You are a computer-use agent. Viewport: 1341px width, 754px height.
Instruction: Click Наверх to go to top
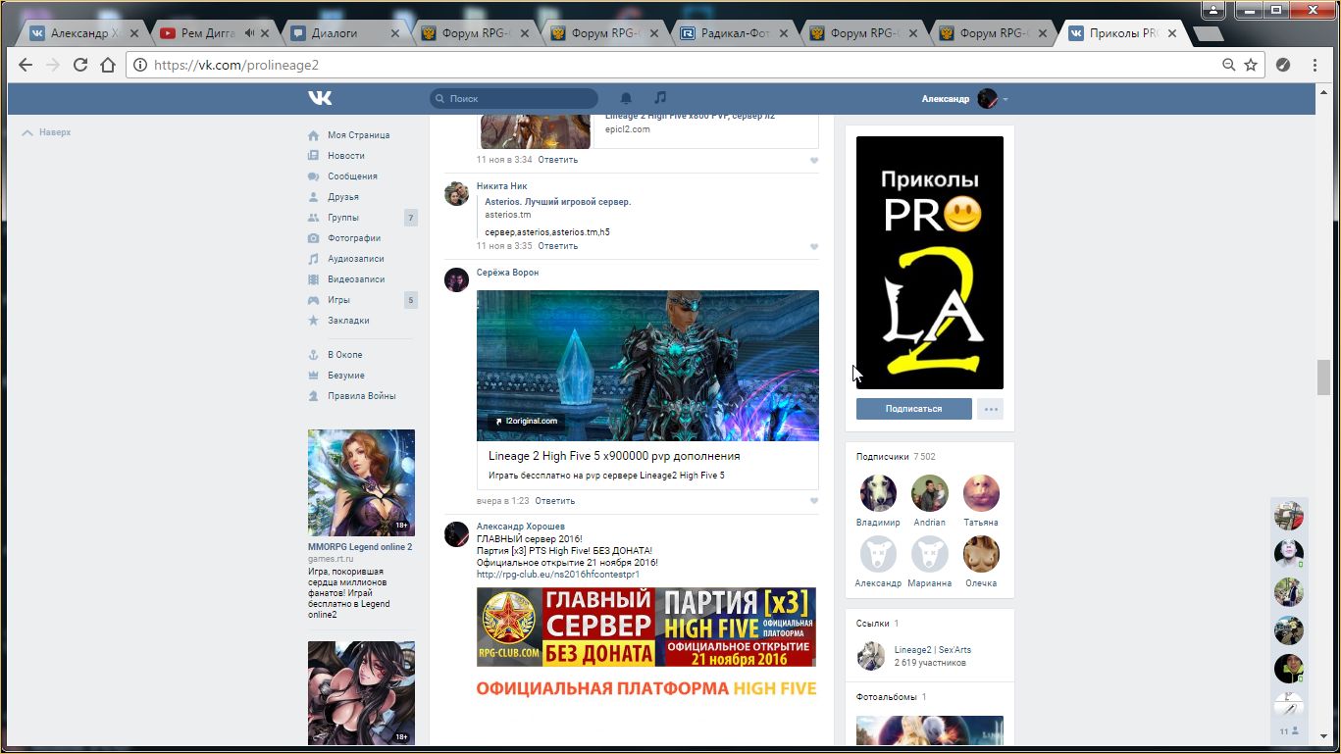tap(46, 132)
